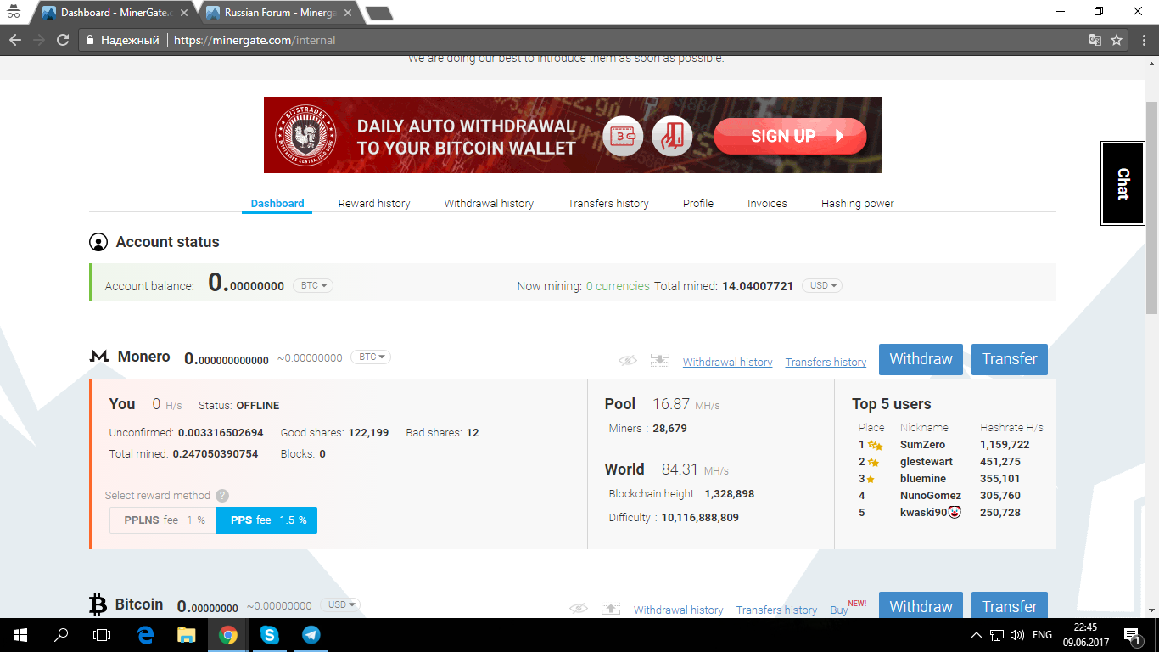Click the 0 currencies mining link
Viewport: 1159px width, 652px height.
coord(618,286)
